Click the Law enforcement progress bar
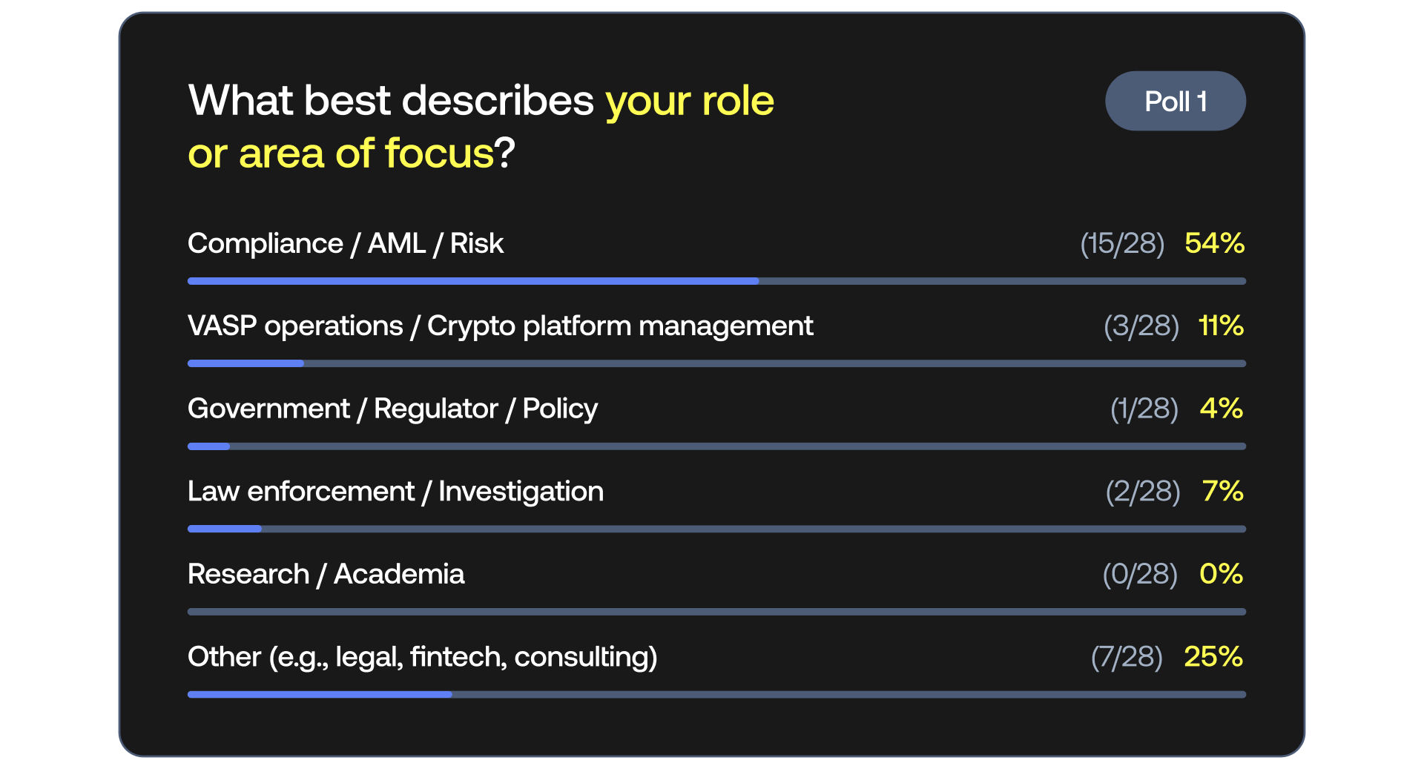 pyautogui.click(x=716, y=529)
